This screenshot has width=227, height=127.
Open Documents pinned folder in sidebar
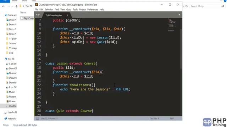tap(11, 29)
